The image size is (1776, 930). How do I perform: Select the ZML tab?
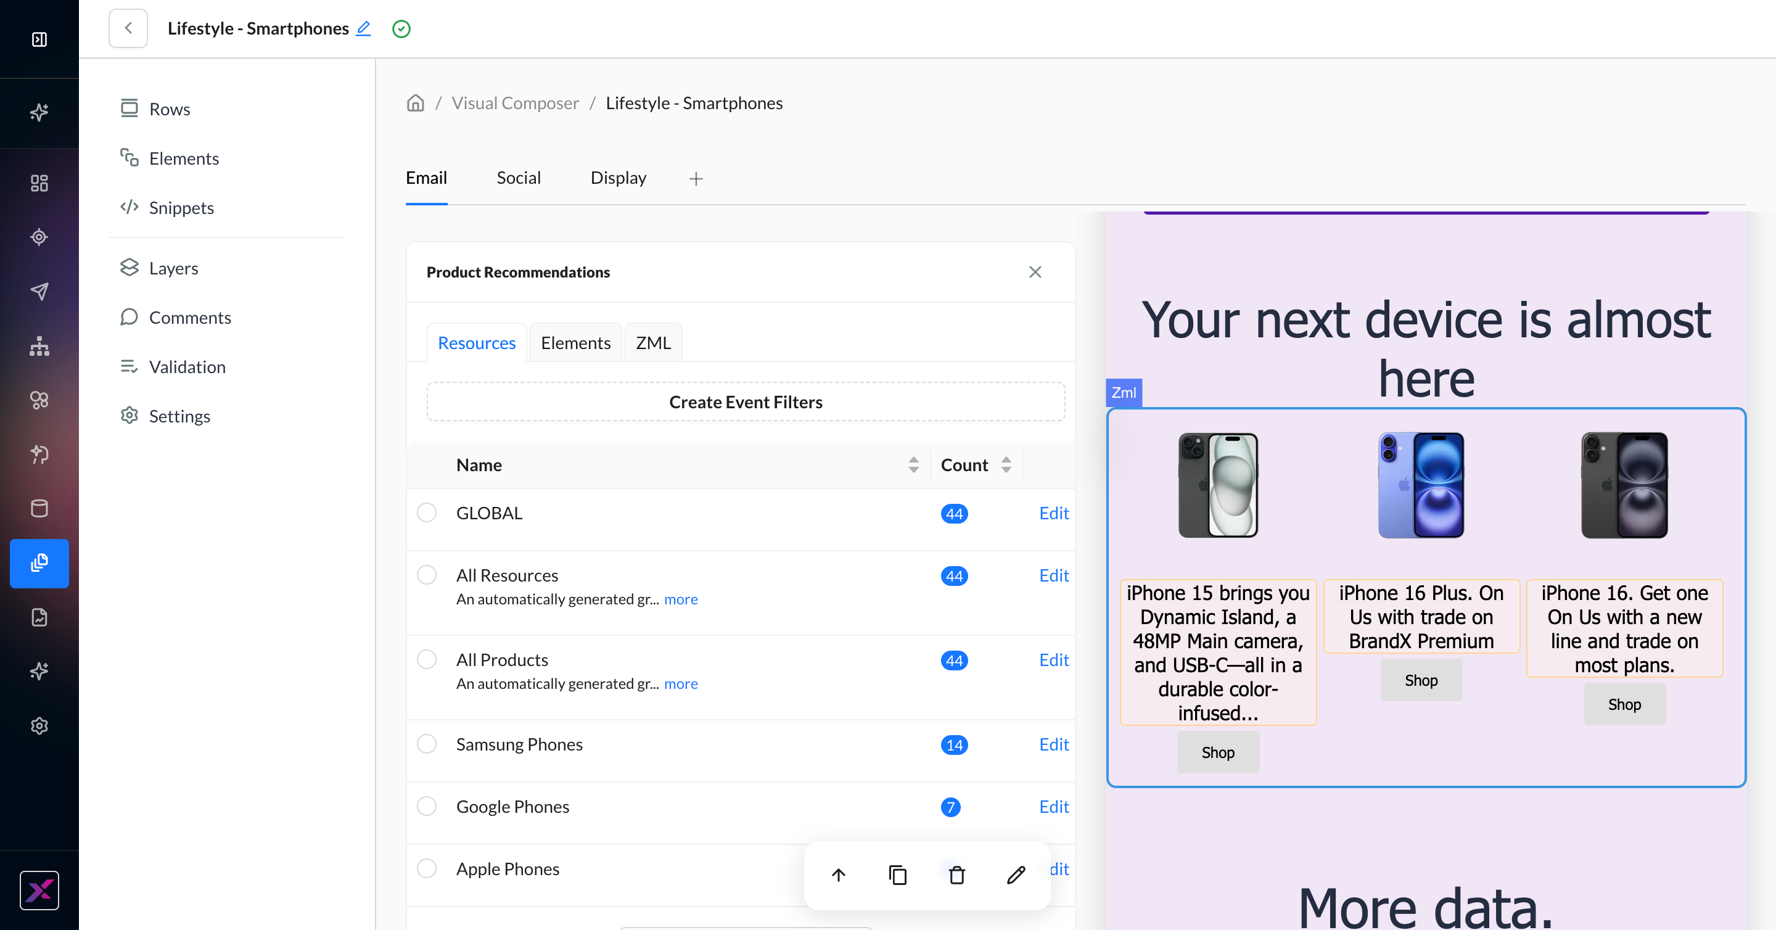point(653,343)
